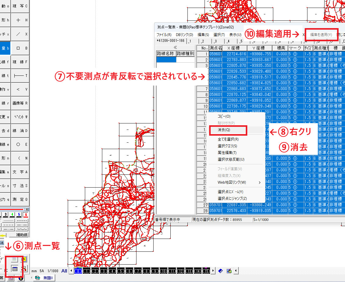
Task: Click the X座標 column header
Action: coord(234,48)
